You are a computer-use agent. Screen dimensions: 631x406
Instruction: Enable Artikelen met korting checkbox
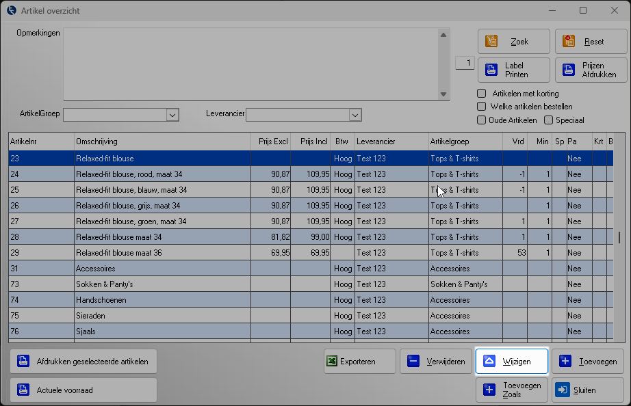481,93
